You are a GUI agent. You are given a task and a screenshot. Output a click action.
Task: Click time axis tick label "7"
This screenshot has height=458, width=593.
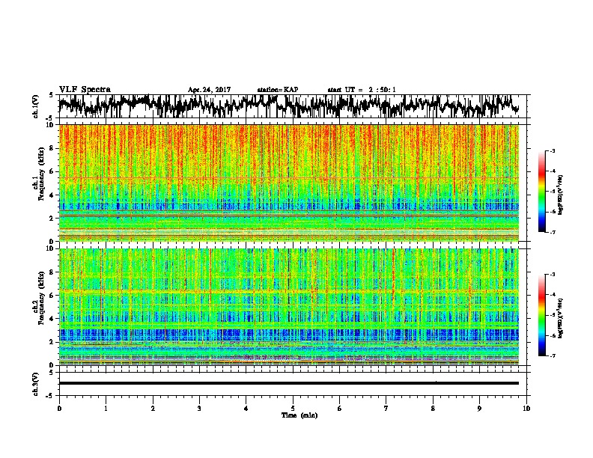(386, 409)
